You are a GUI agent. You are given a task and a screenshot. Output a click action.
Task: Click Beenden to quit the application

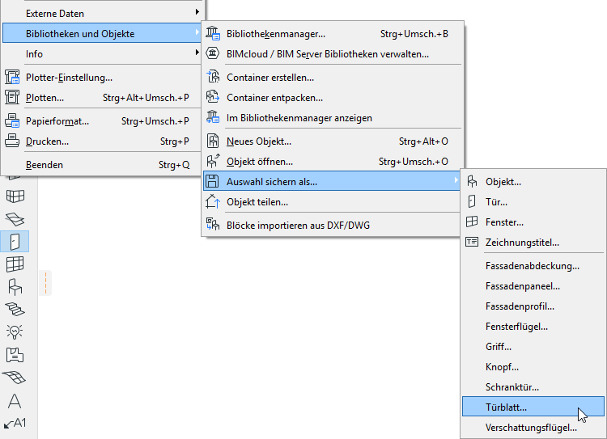(x=45, y=165)
